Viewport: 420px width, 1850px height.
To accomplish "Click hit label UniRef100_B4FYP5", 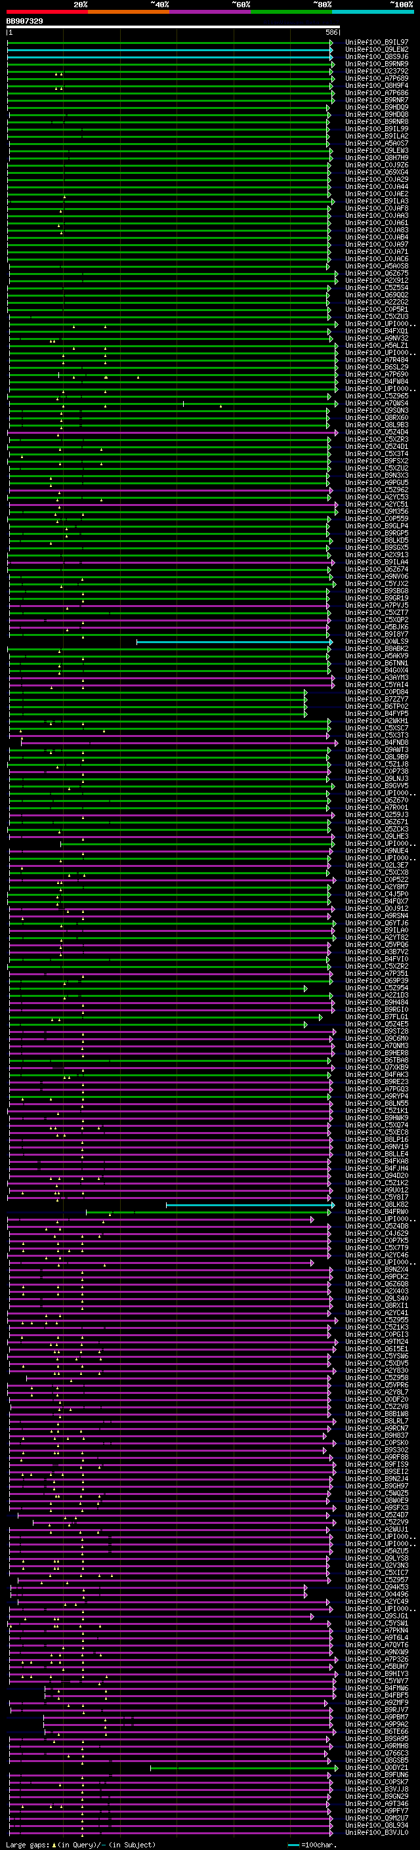I will pos(377,714).
